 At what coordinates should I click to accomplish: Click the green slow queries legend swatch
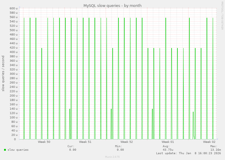click(x=5, y=150)
